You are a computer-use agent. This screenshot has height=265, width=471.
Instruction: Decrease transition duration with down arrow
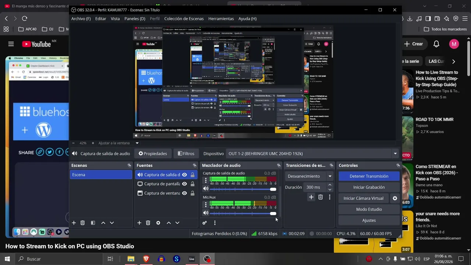click(330, 190)
